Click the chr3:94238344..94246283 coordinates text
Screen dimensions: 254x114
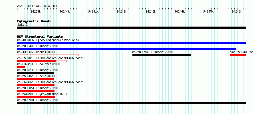pos(37,6)
